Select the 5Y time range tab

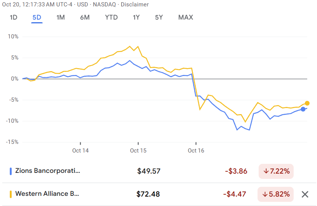click(x=159, y=17)
